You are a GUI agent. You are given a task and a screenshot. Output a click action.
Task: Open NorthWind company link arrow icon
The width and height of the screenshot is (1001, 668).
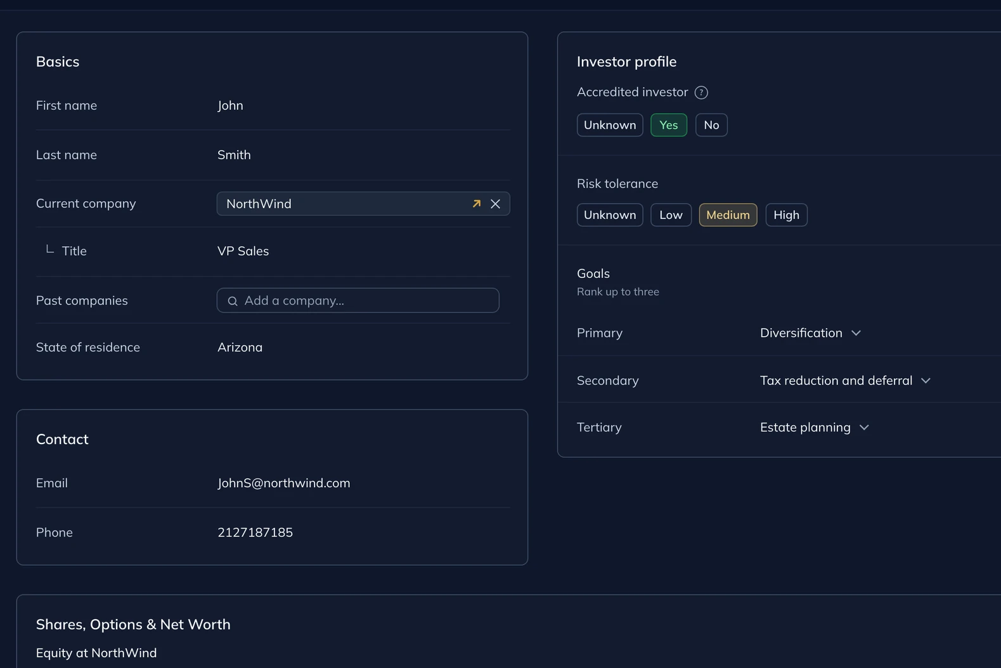476,204
